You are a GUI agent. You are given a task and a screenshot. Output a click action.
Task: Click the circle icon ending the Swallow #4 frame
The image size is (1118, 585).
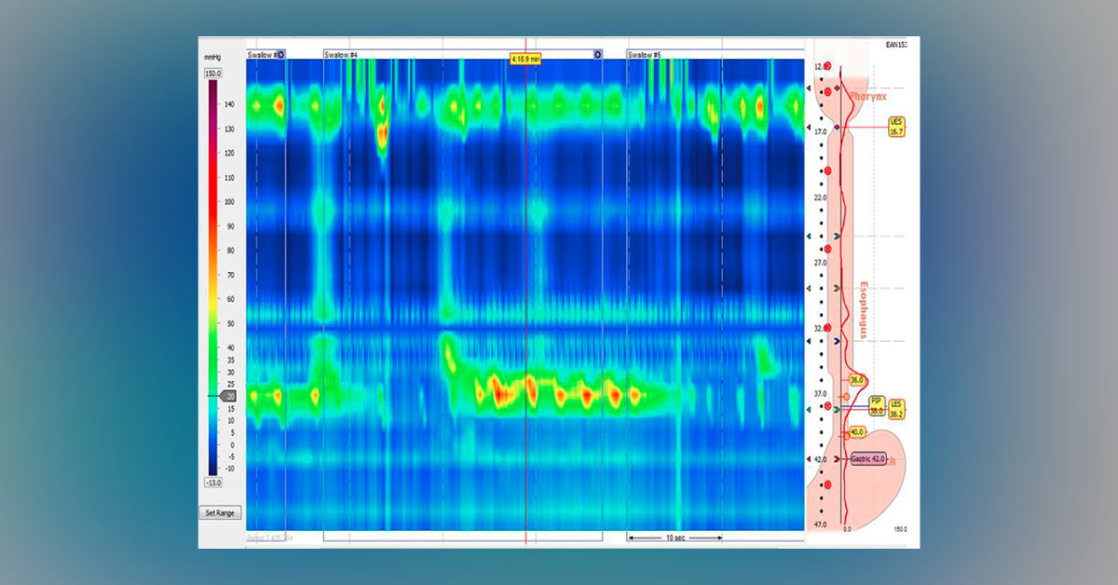click(597, 55)
